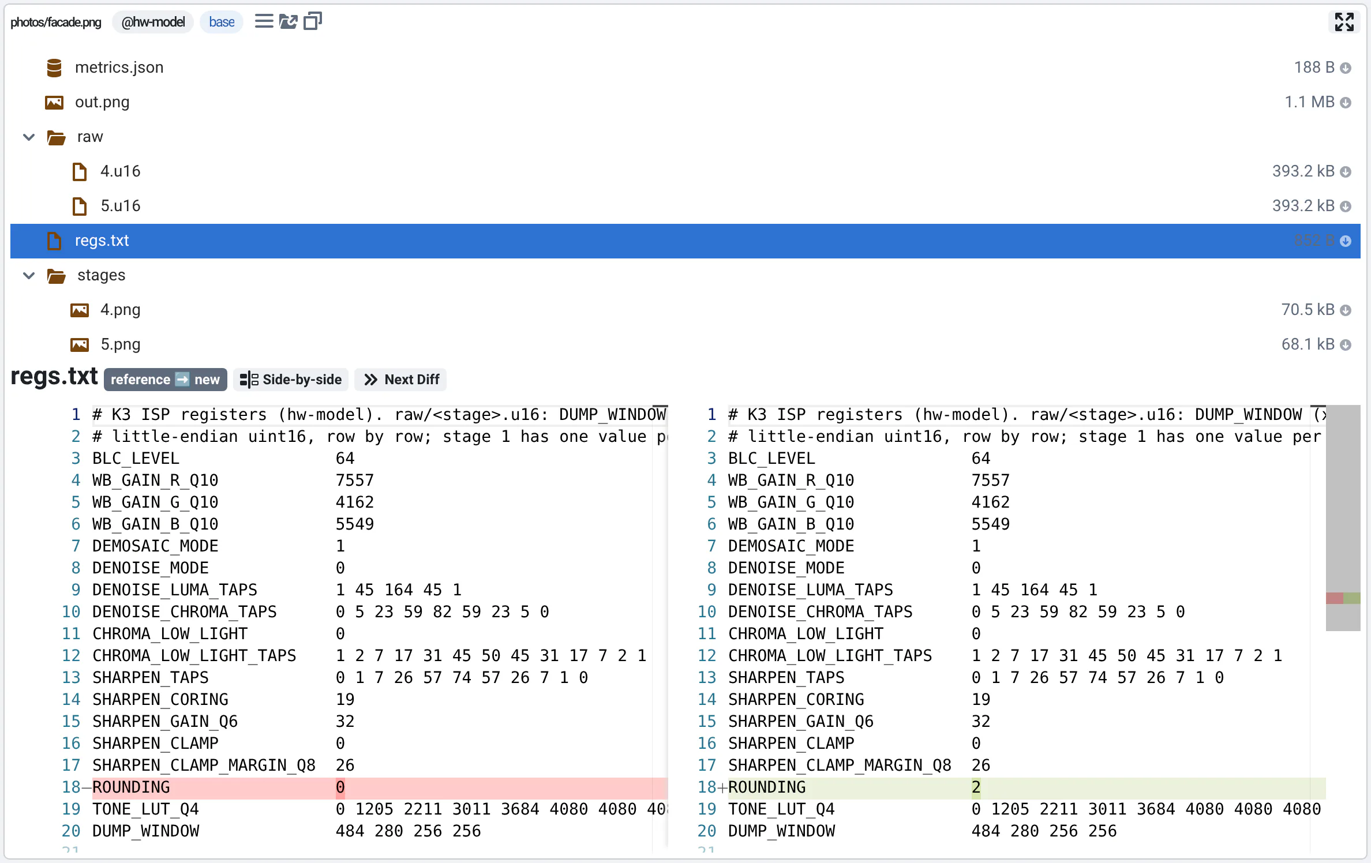Click the raw folder name
Image resolution: width=1371 pixels, height=863 pixels.
[90, 137]
